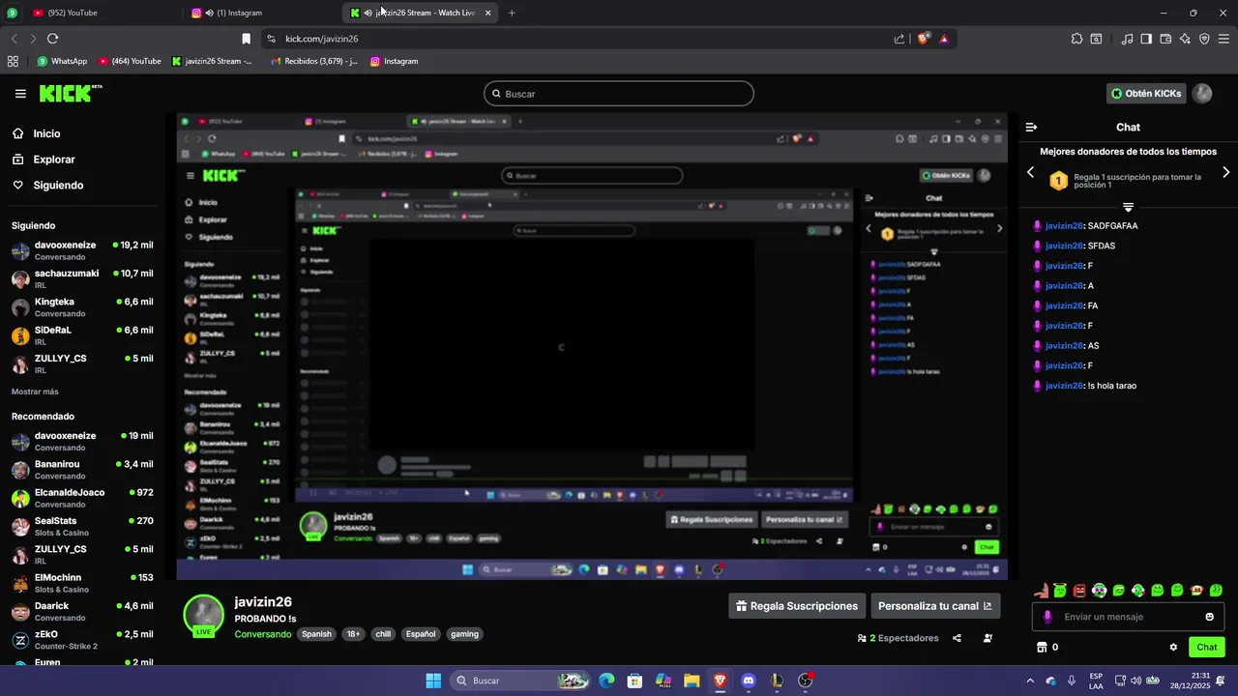
Task: Open a new browser tab
Action: 512,13
